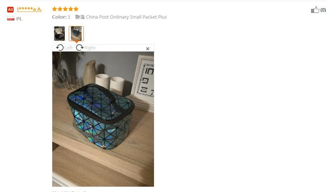Click the enlarged holographic bag photo

pos(103,119)
